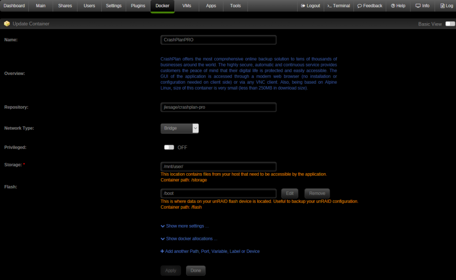
Task: Open the Dashboard tab
Action: click(x=14, y=6)
